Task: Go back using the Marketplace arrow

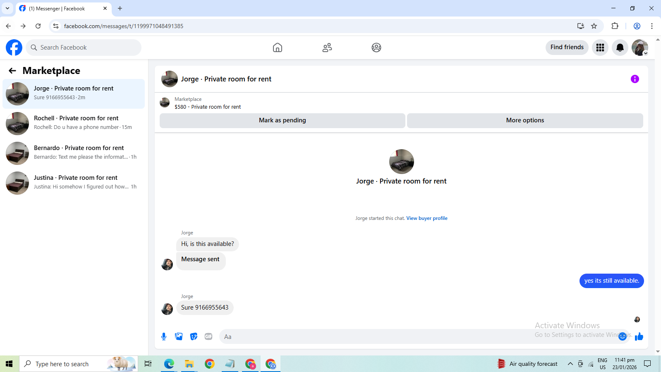Action: tap(12, 71)
